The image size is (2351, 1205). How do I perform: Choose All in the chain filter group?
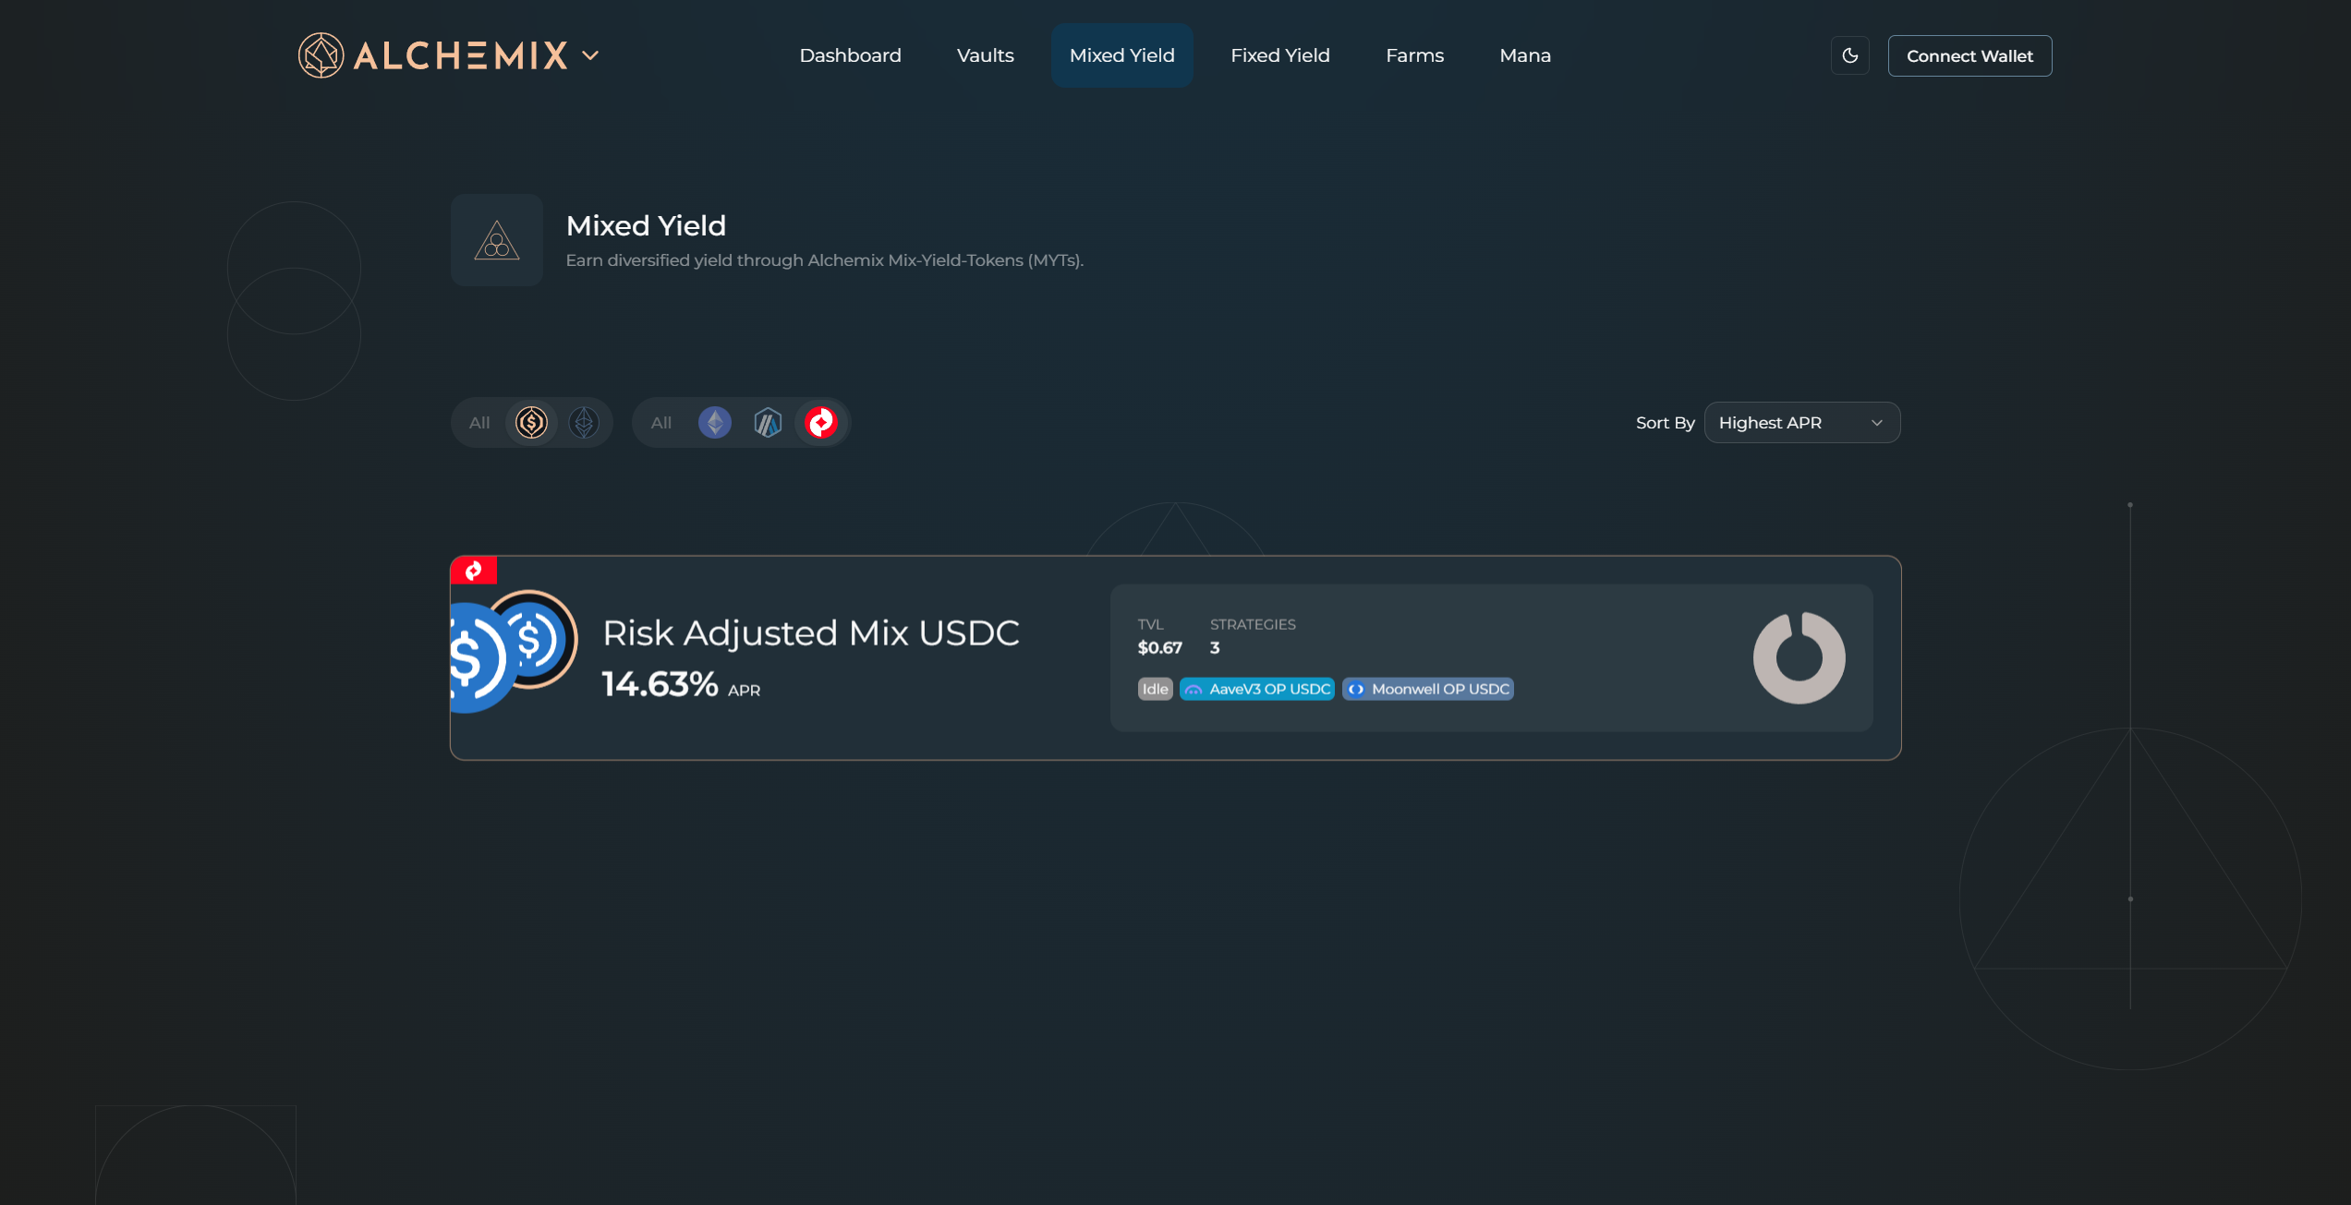pos(660,423)
